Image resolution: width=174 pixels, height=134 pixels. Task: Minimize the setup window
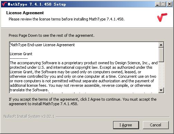tap(157, 4)
